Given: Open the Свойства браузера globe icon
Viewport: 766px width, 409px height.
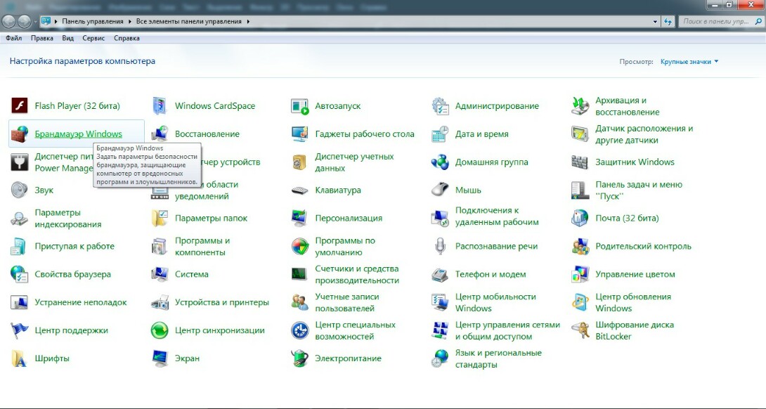Looking at the screenshot, I should click(x=19, y=274).
